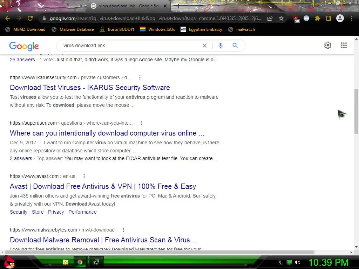Click the scrollbar down arrow

pos(356,247)
